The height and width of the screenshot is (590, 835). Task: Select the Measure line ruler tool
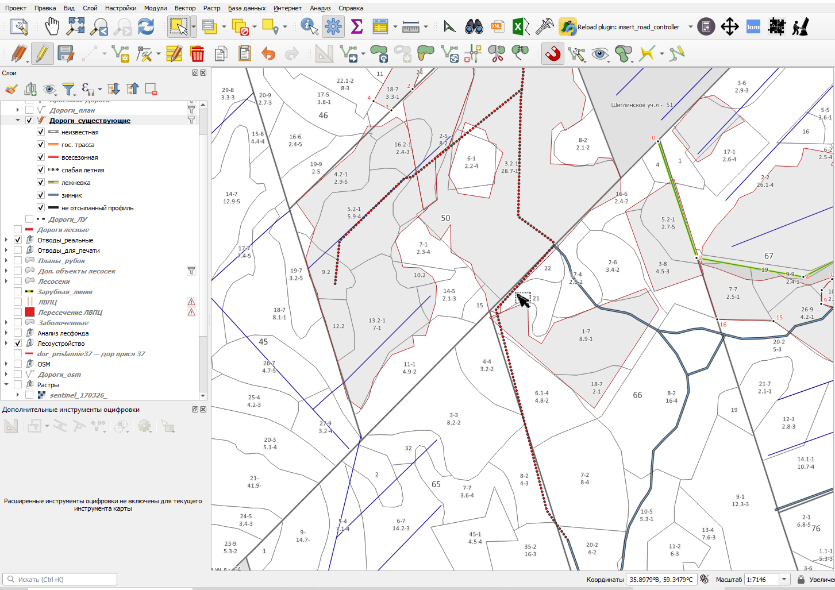coord(411,26)
